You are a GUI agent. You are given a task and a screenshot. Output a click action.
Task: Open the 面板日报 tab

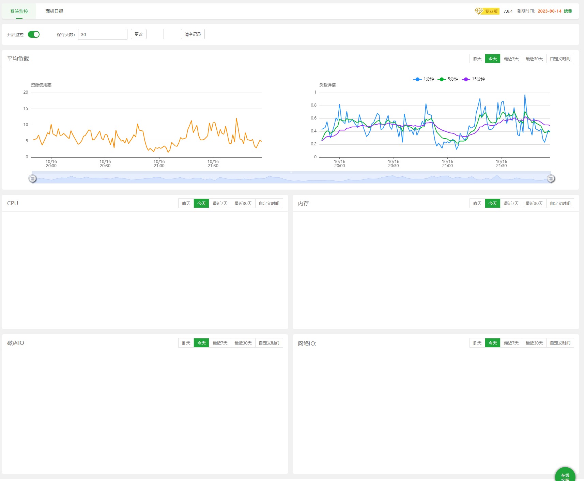tap(55, 11)
